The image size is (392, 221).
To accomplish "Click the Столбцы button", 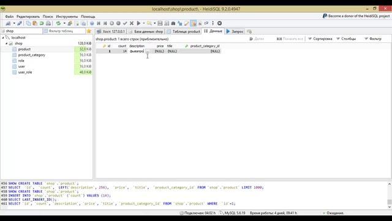I will click(346, 39).
